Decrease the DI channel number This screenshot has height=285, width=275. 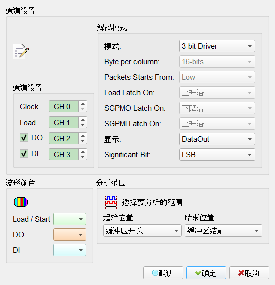pyautogui.click(x=83, y=157)
